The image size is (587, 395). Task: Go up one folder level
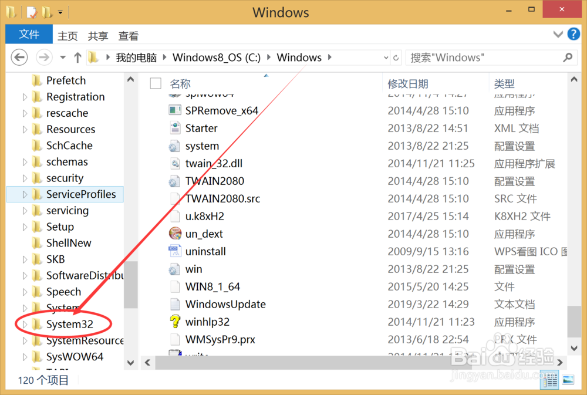tap(77, 58)
